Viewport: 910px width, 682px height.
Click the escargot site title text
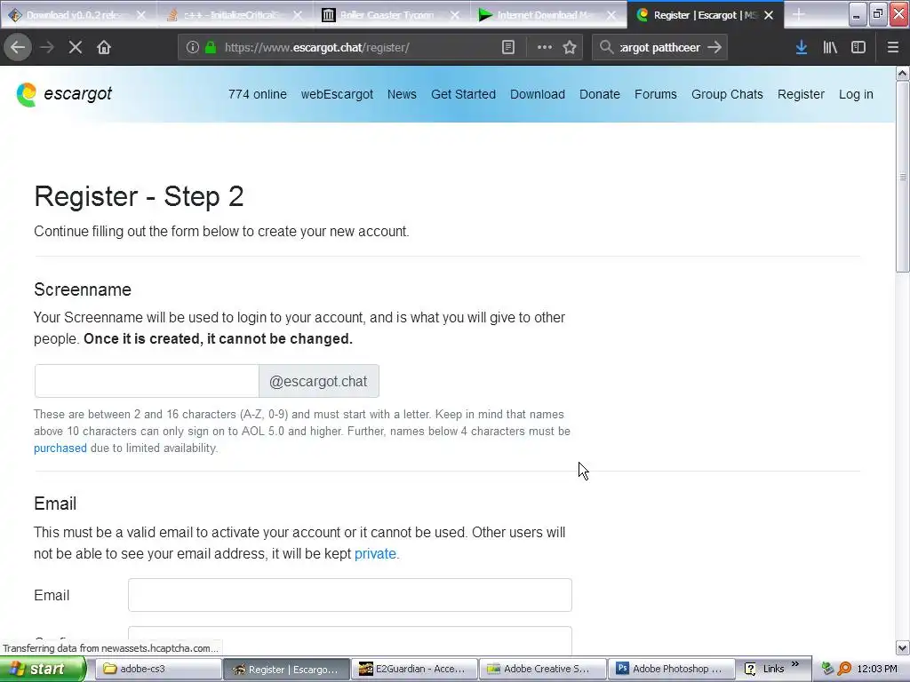[78, 93]
